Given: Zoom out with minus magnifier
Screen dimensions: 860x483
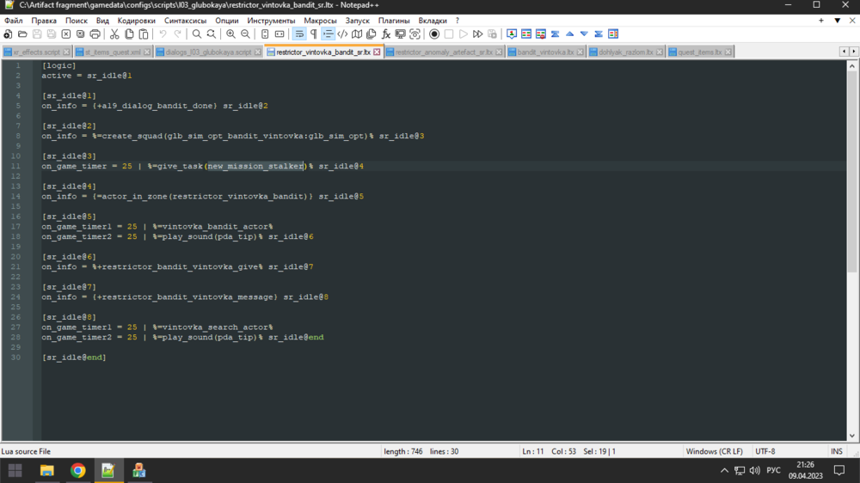Looking at the screenshot, I should coord(245,34).
